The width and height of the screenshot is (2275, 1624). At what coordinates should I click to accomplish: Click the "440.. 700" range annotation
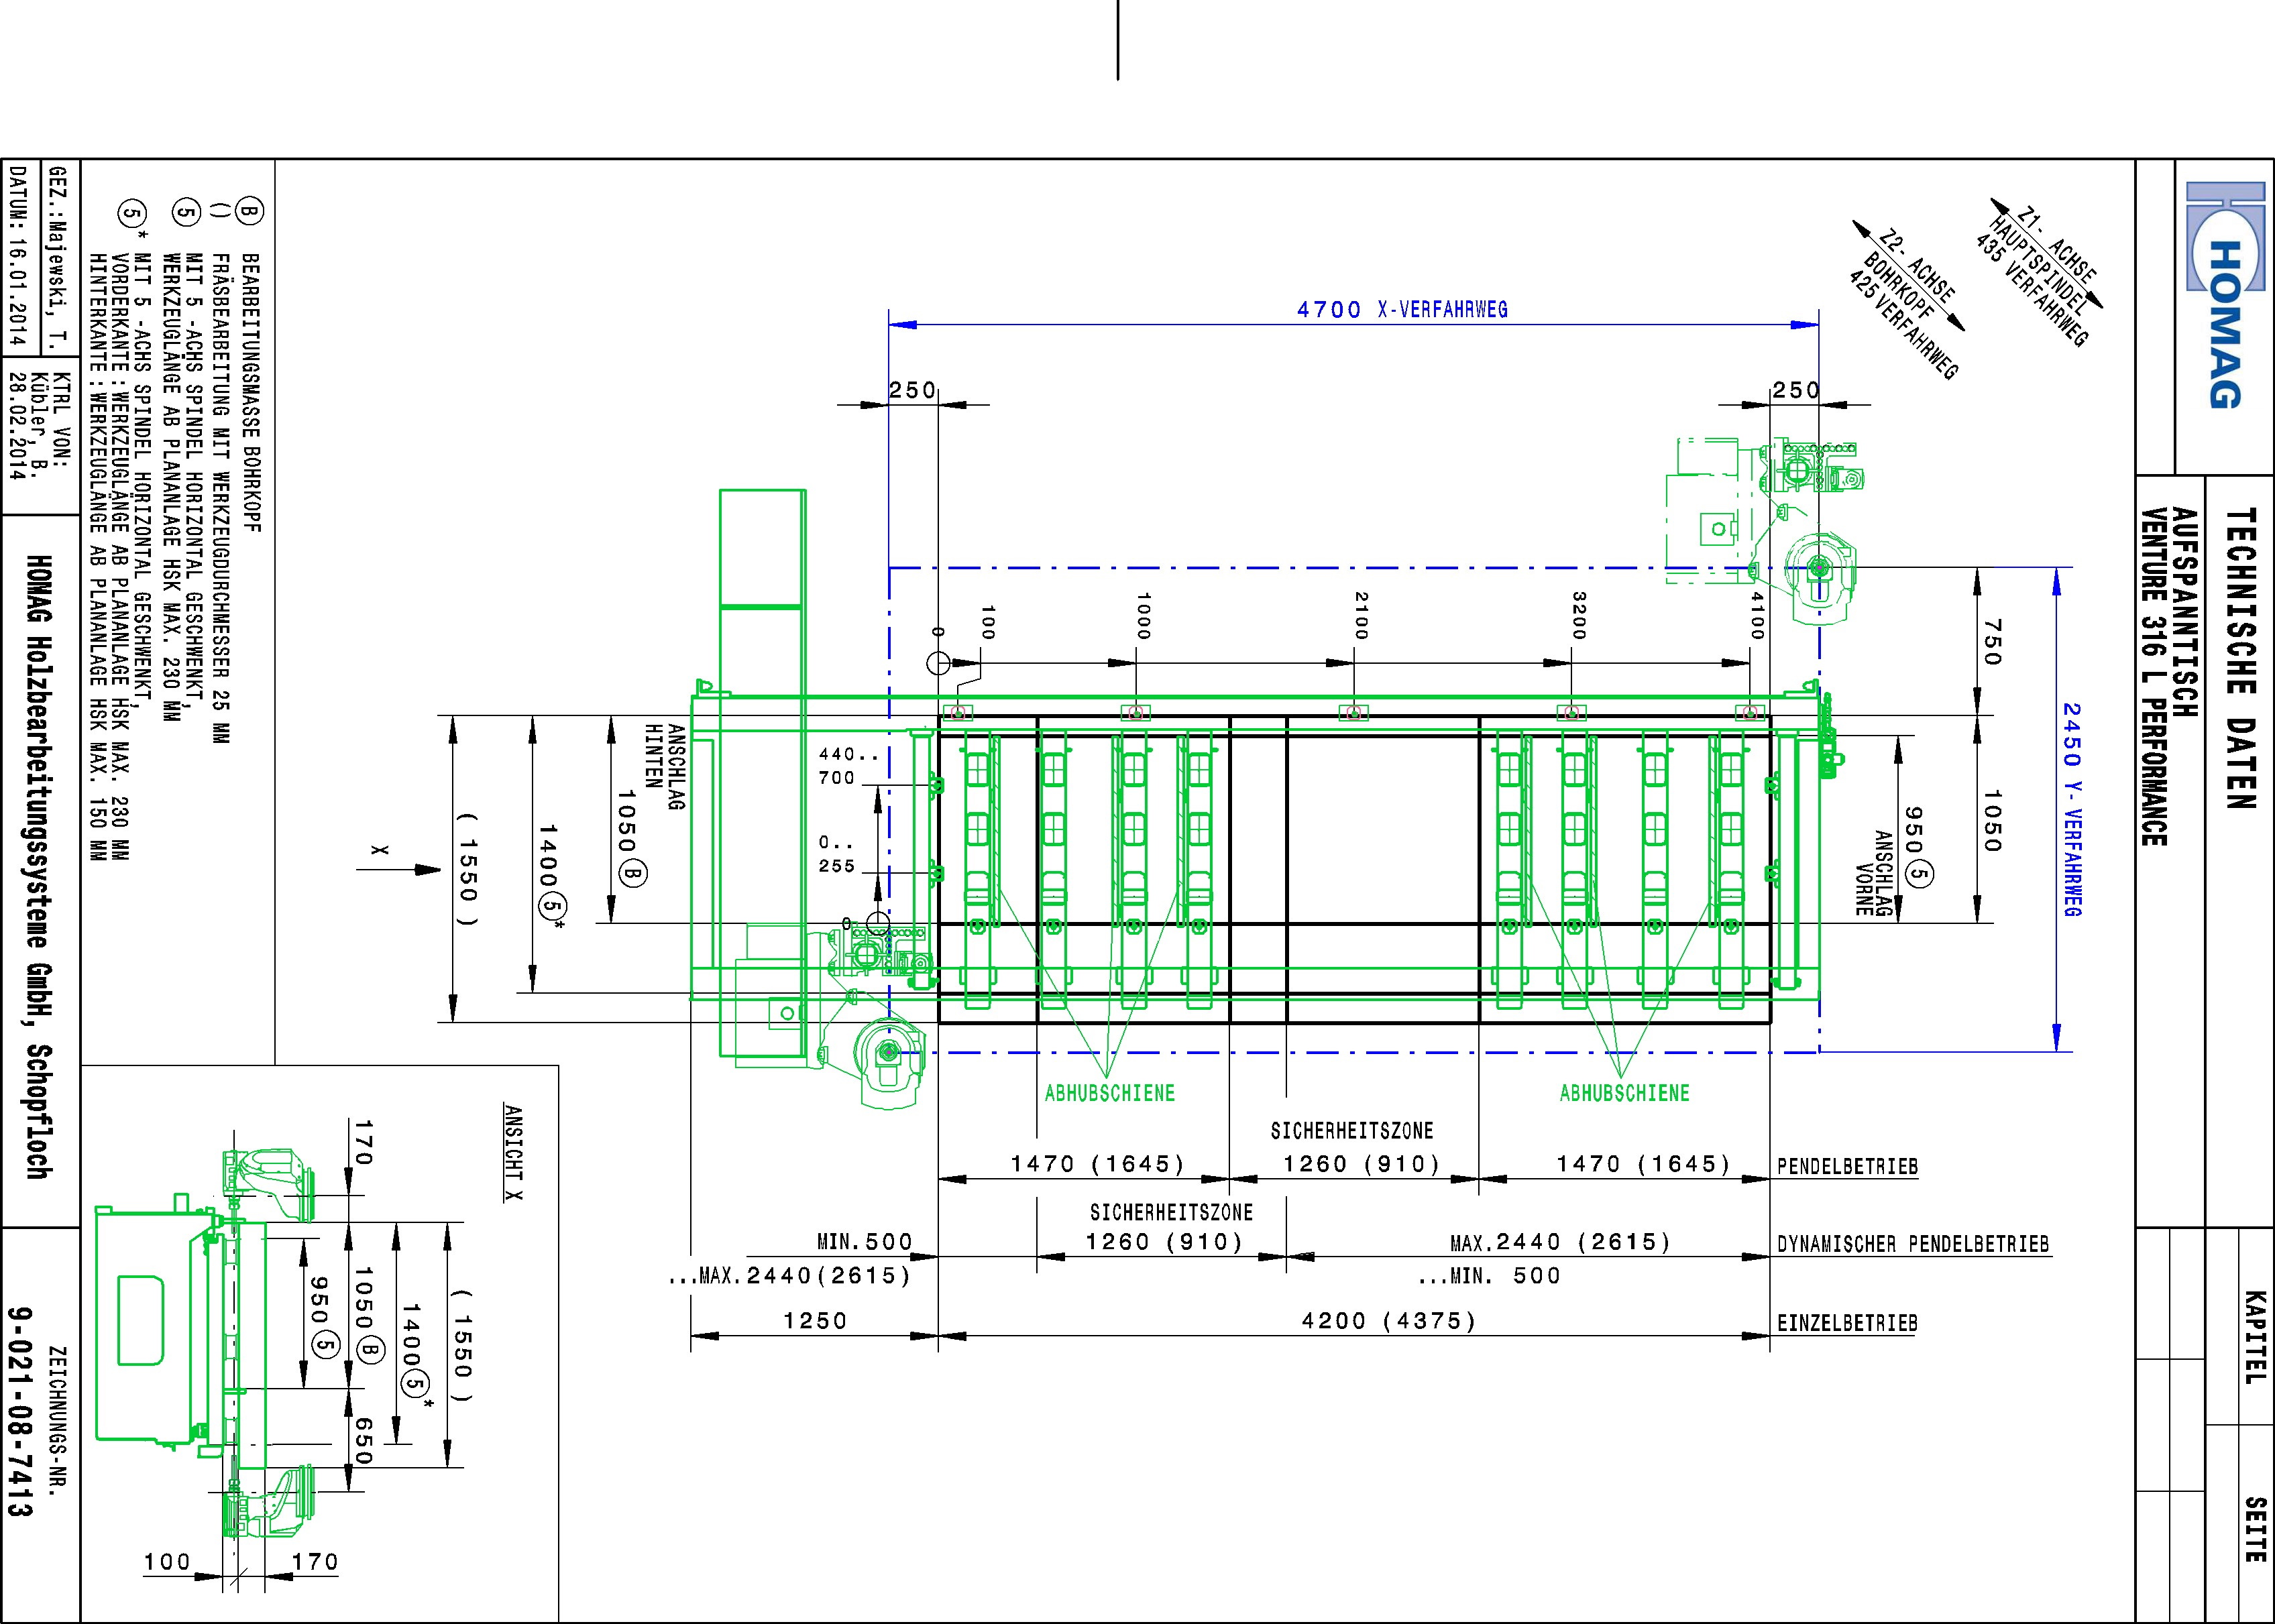click(848, 766)
